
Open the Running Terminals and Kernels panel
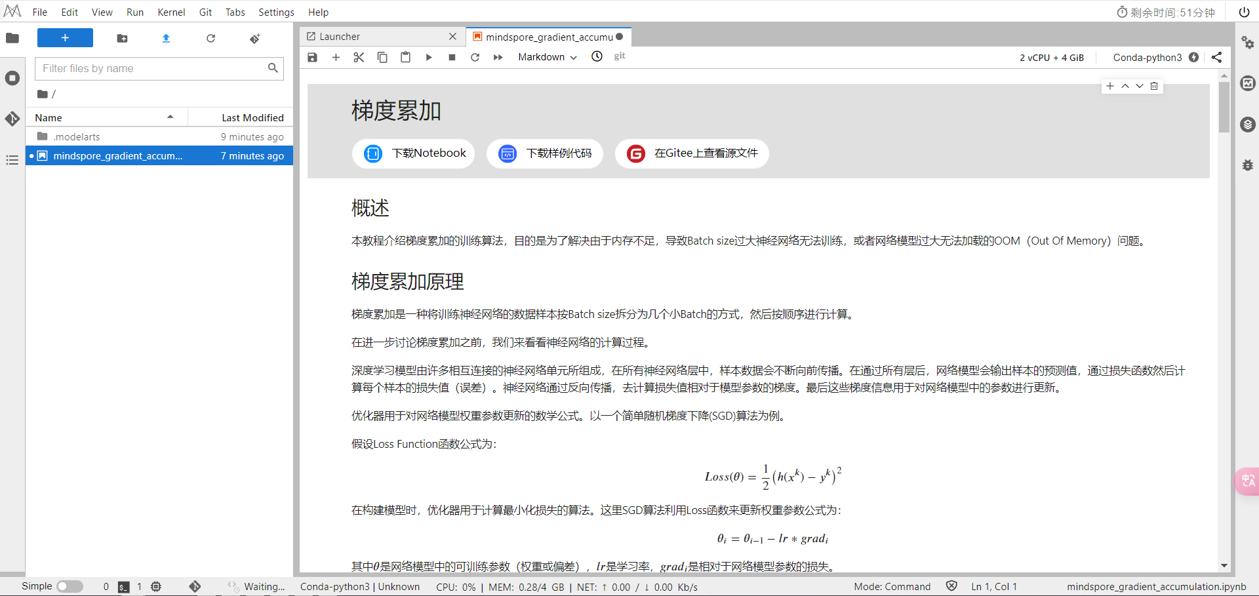click(x=12, y=78)
